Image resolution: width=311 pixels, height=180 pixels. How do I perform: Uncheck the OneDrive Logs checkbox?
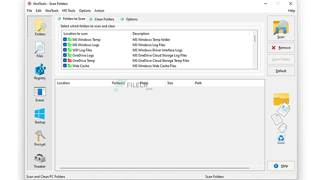[x=65, y=55]
